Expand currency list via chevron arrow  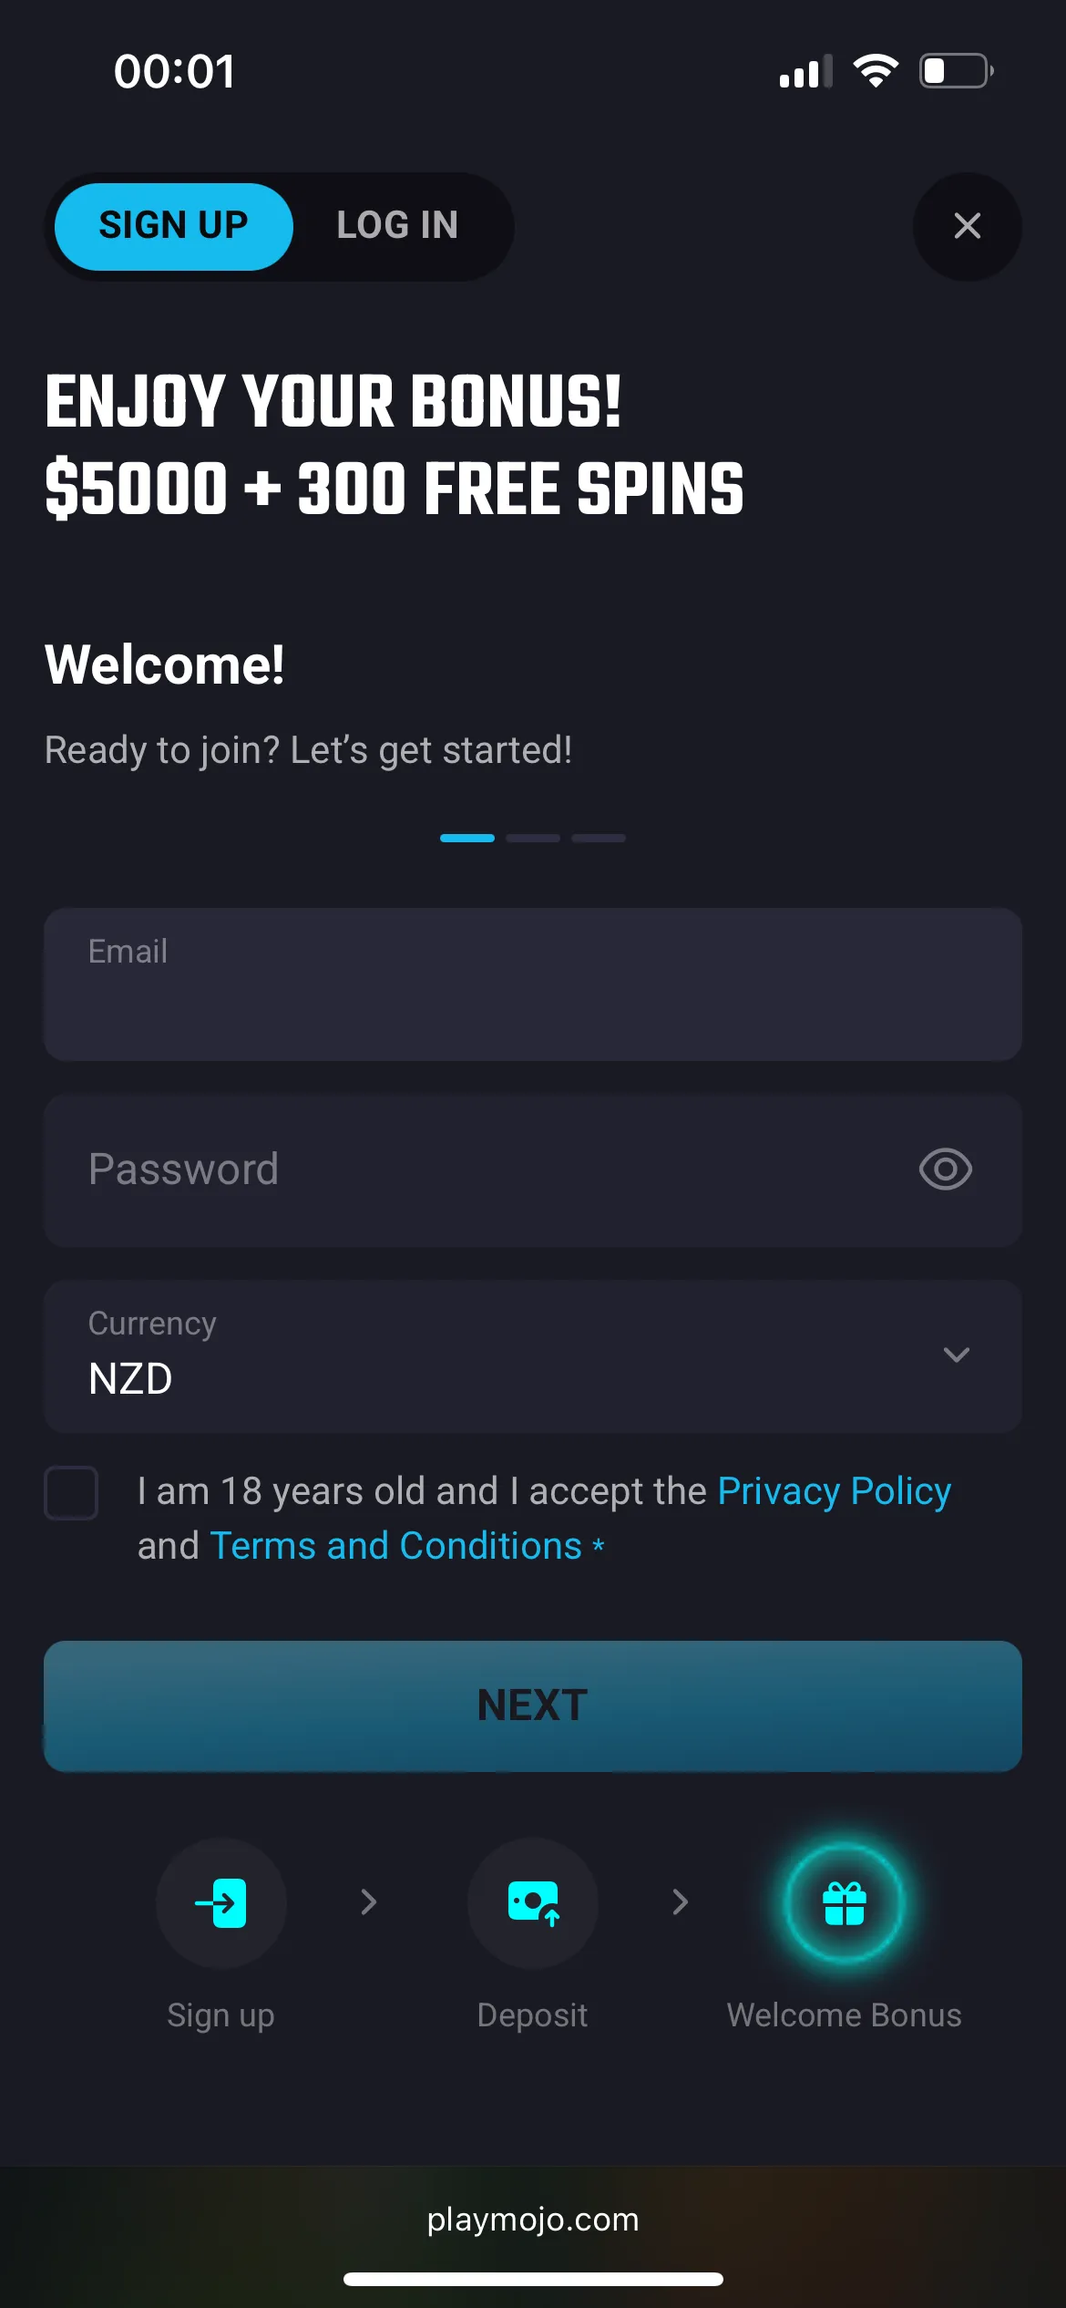tap(956, 1355)
